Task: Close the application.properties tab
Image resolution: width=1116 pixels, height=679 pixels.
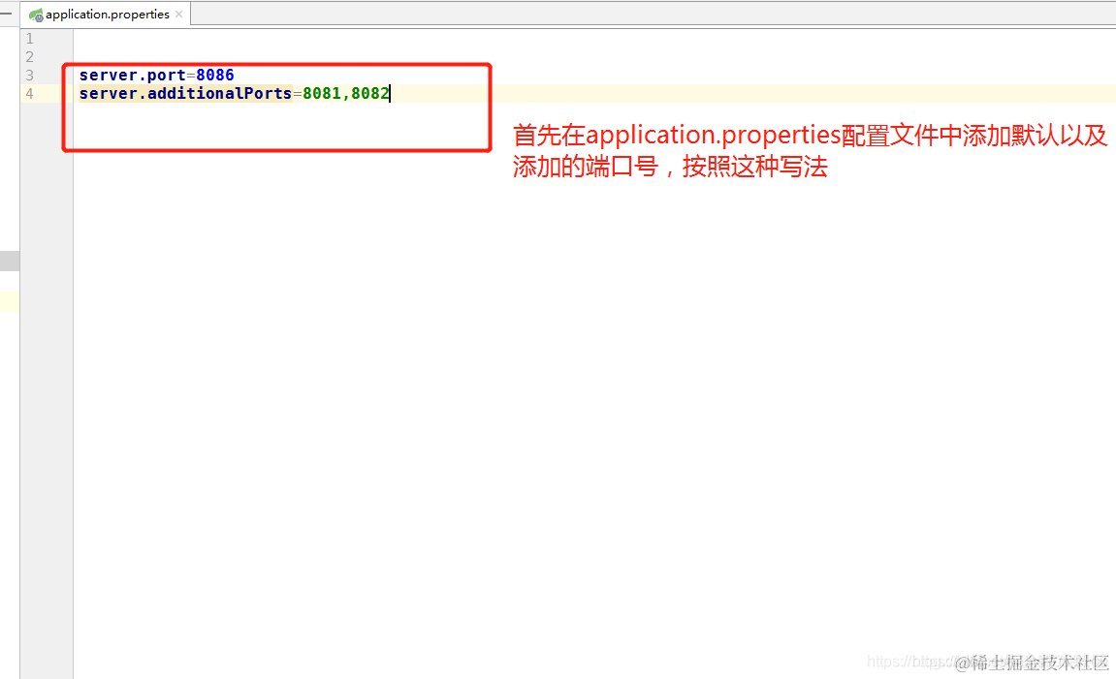Action: 178,15
